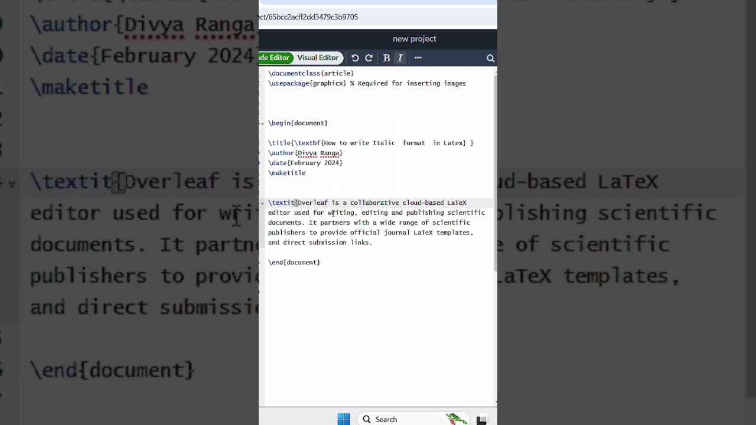Viewport: 756px width, 425px height.
Task: Click the \usepackage{graphicx} text
Action: 307,83
